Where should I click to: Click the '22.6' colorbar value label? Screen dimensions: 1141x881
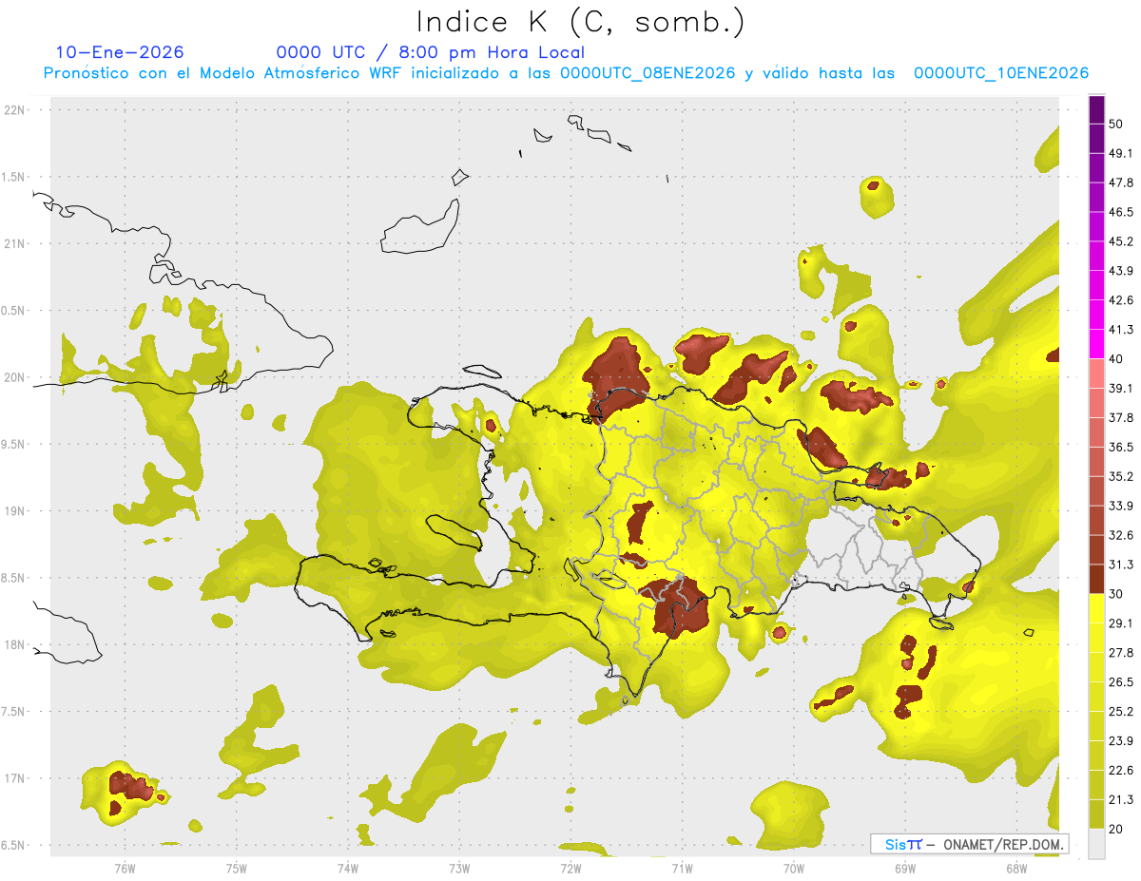coord(1121,771)
